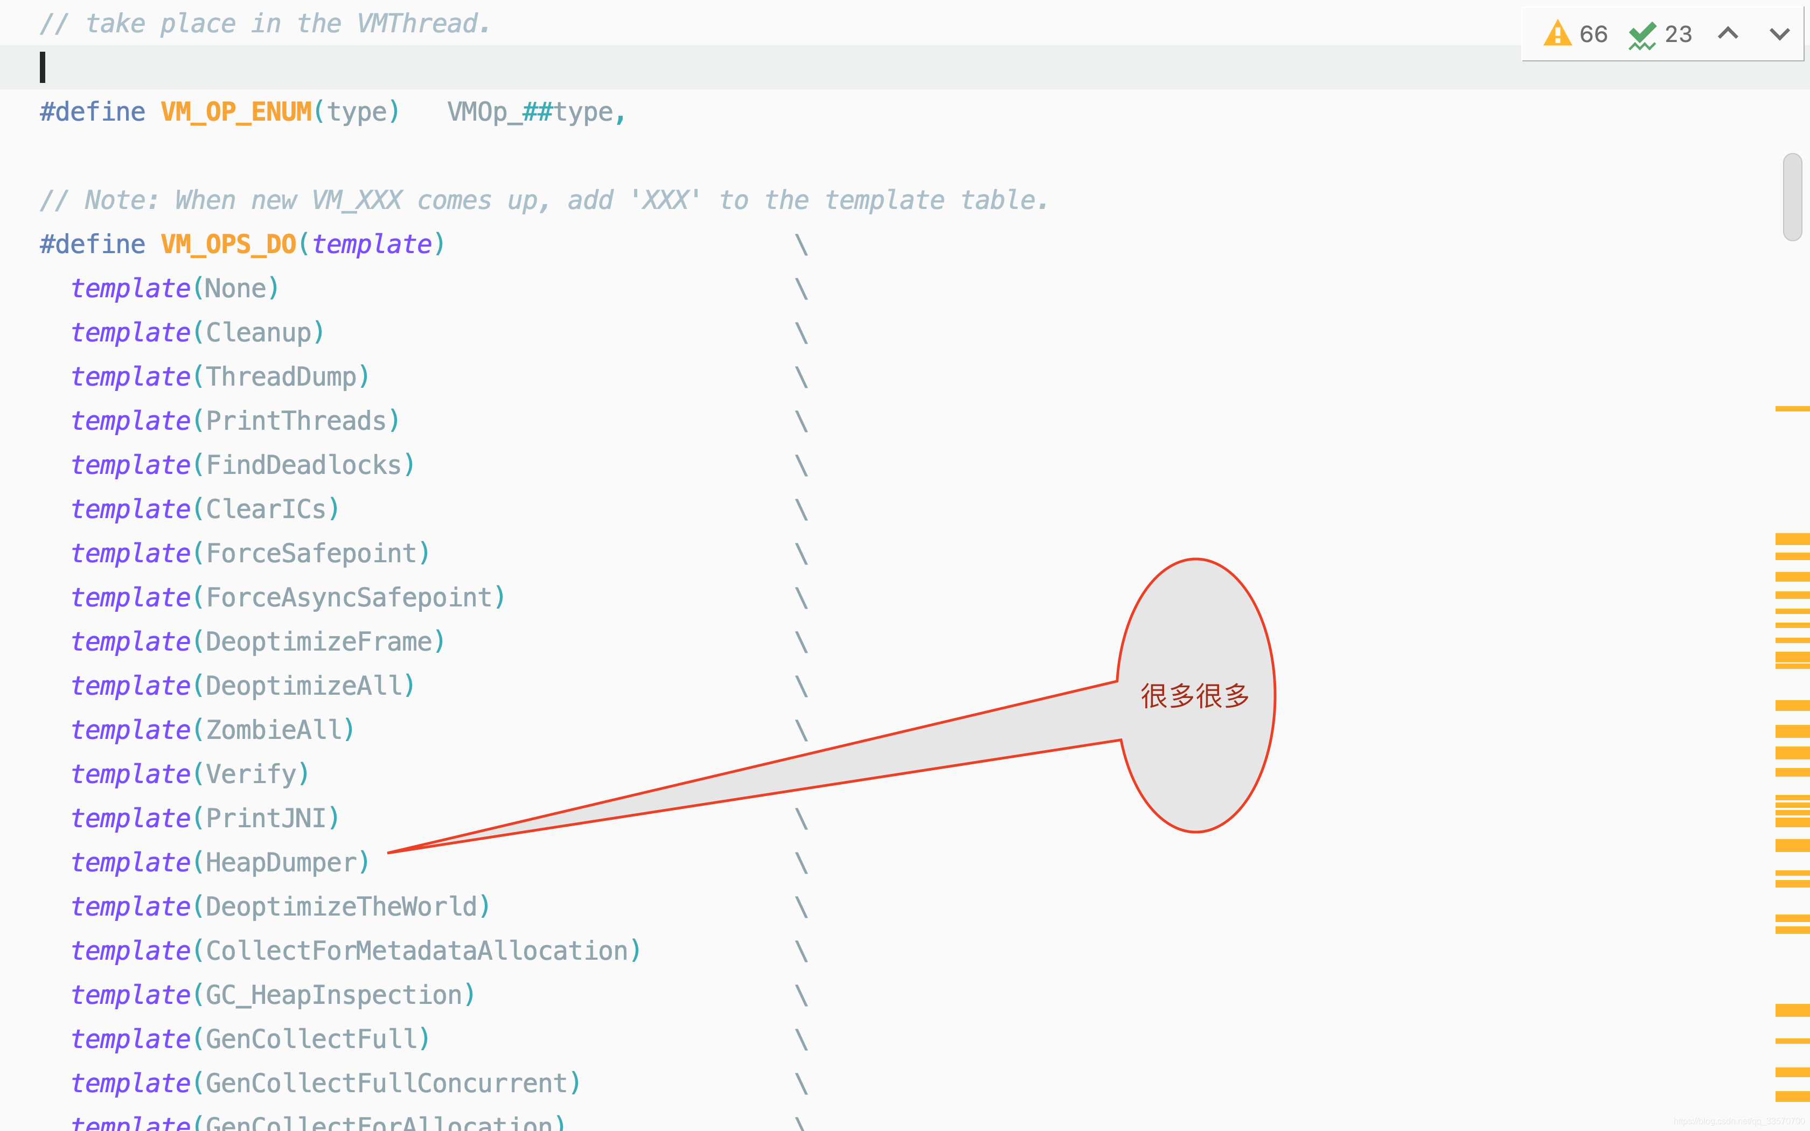Viewport: 1810px width, 1131px height.
Task: Click the yellow warning icon showing 66
Action: (1557, 33)
